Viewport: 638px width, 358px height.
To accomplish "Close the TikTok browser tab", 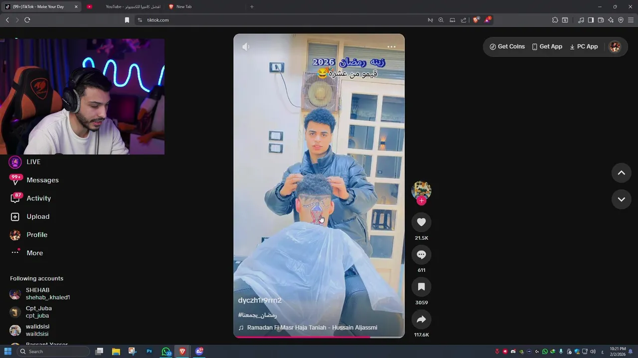I will [x=76, y=6].
